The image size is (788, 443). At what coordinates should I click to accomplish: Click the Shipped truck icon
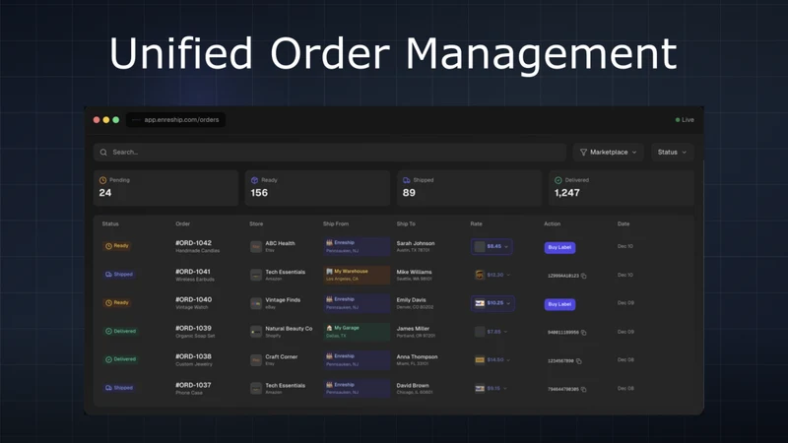click(x=407, y=180)
